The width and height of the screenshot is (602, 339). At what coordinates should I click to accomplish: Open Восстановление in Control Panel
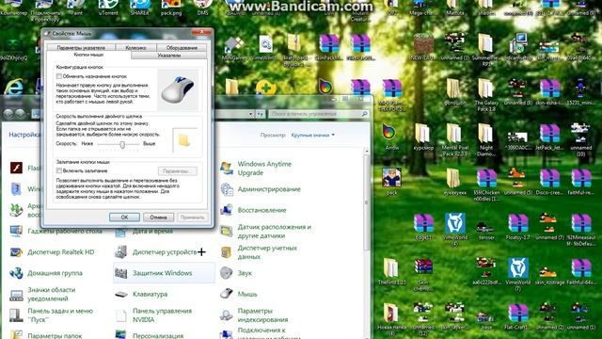[254, 210]
